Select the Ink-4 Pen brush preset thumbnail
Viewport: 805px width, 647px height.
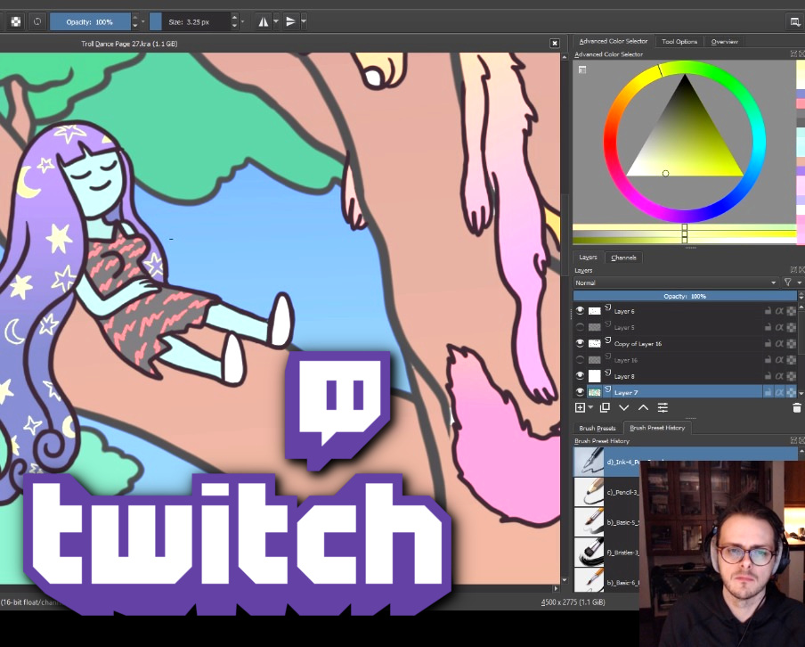click(589, 461)
